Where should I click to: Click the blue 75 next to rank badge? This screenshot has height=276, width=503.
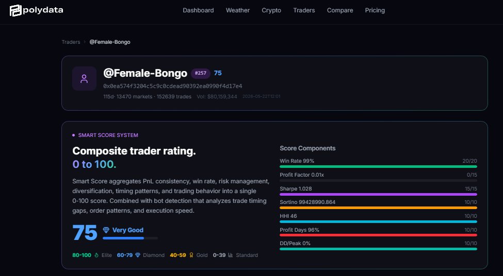(x=218, y=73)
